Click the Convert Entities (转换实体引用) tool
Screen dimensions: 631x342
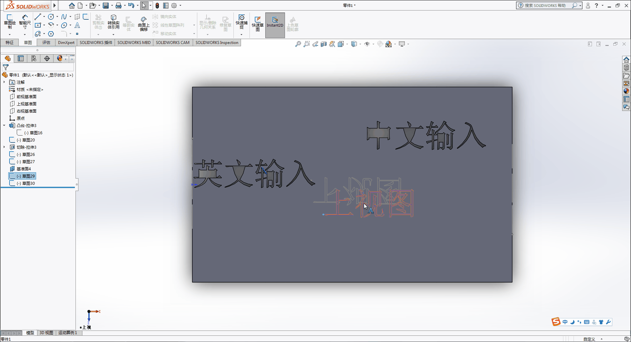pyautogui.click(x=114, y=22)
